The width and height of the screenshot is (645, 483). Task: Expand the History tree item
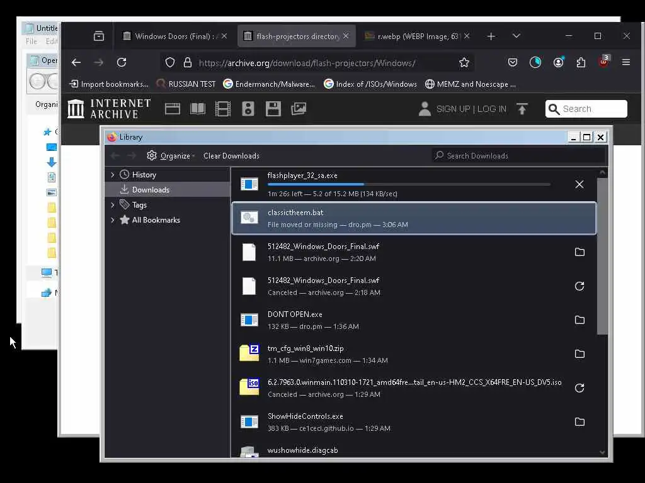tap(113, 175)
